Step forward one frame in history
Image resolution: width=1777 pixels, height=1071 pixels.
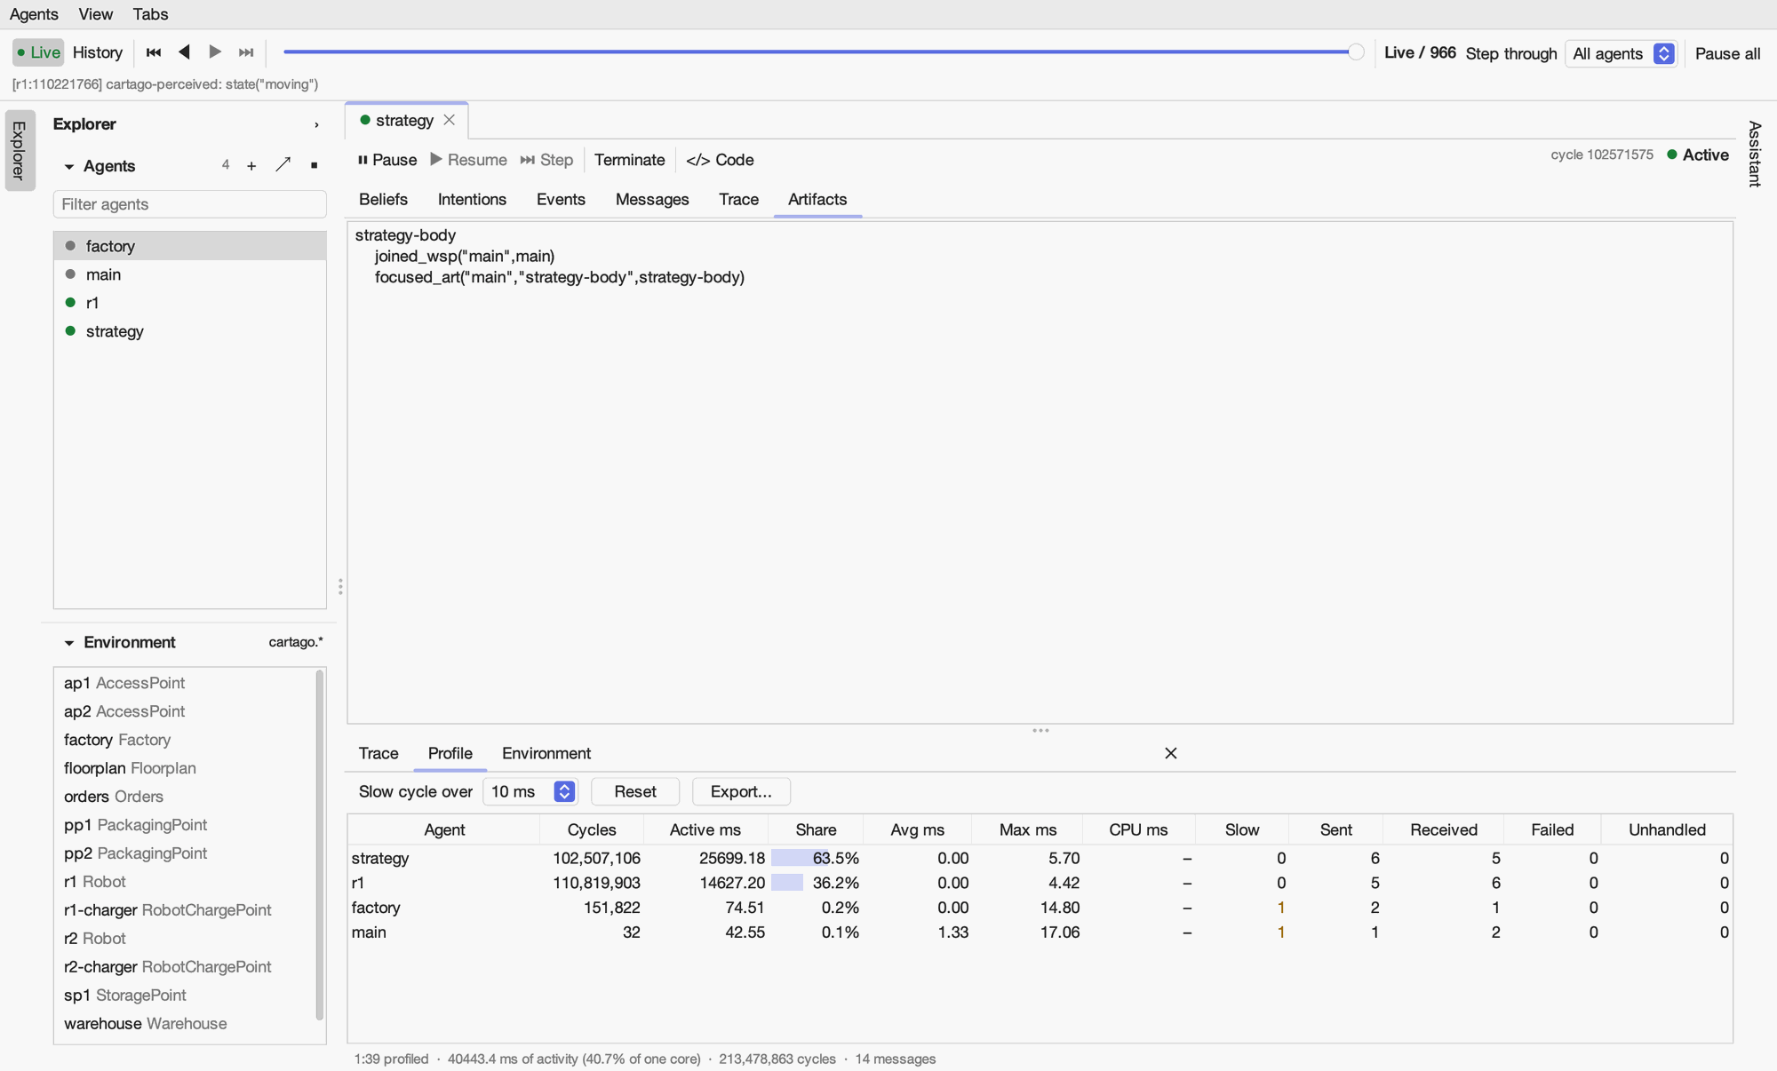click(x=215, y=52)
